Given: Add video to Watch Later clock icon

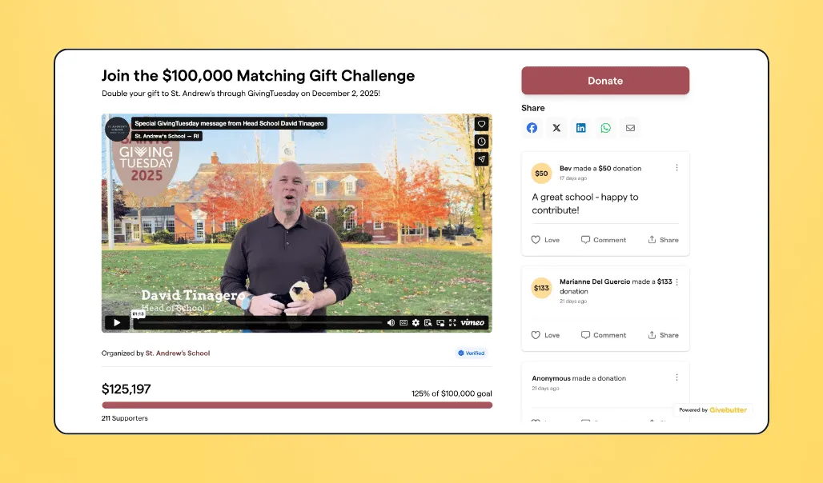Looking at the screenshot, I should tap(481, 142).
